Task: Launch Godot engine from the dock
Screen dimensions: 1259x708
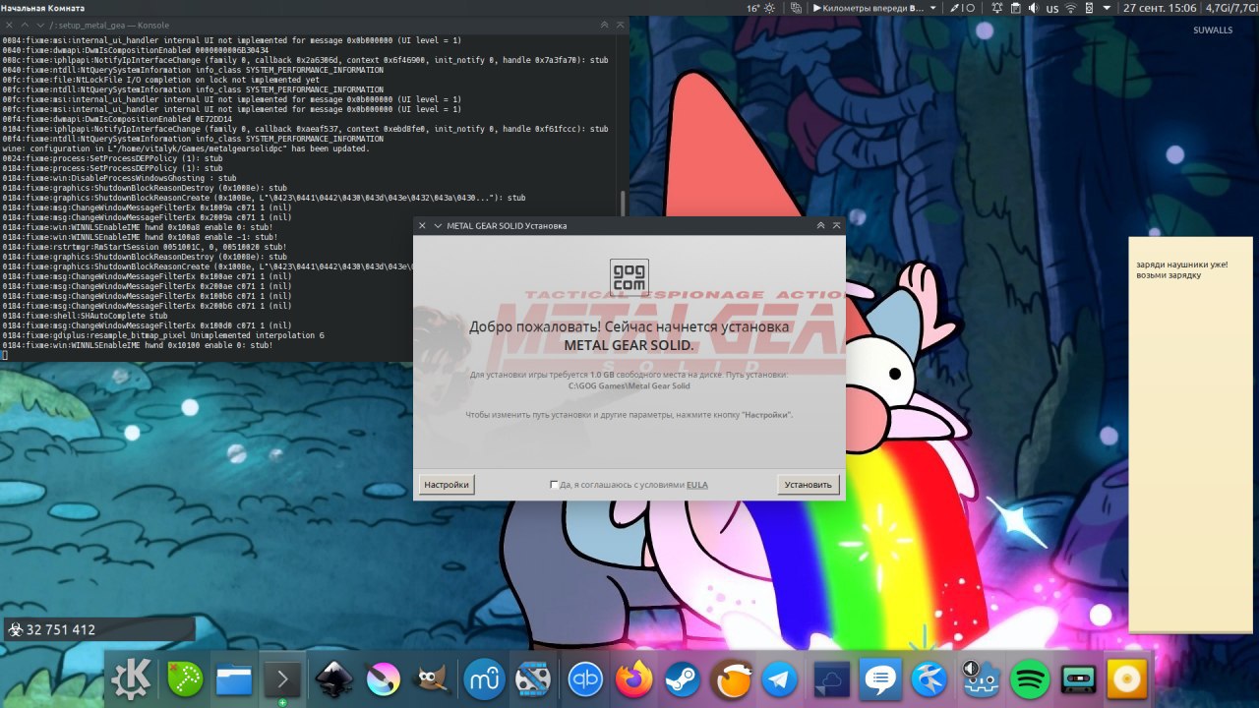Action: 981,679
